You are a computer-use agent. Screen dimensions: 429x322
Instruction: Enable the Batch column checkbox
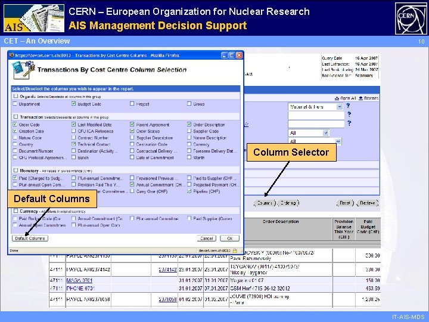pos(73,157)
